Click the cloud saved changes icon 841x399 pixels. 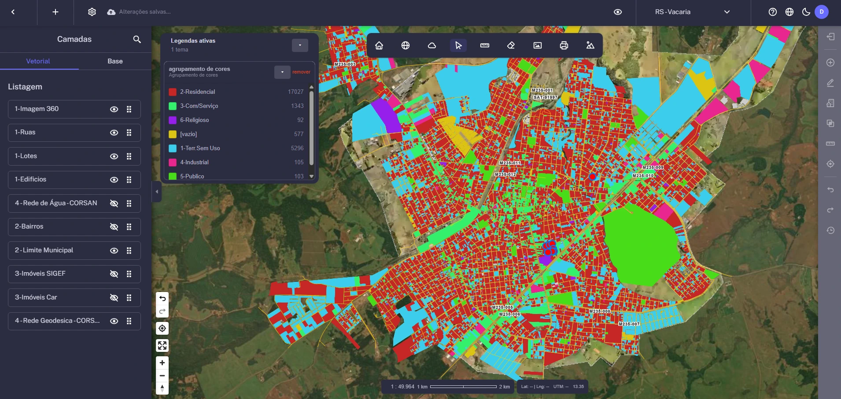tap(111, 12)
